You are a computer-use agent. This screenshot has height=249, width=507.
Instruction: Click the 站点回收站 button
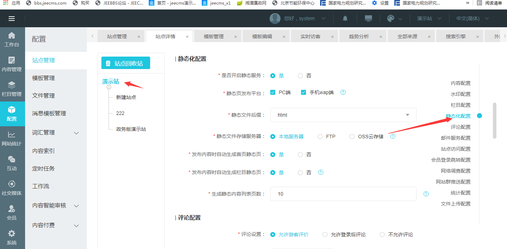tap(125, 63)
